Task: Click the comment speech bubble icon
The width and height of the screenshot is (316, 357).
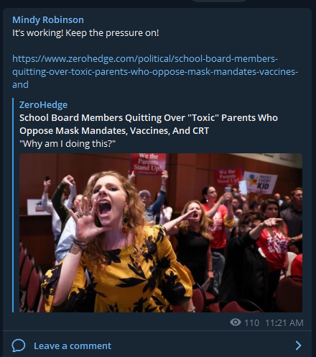Action: click(x=19, y=345)
